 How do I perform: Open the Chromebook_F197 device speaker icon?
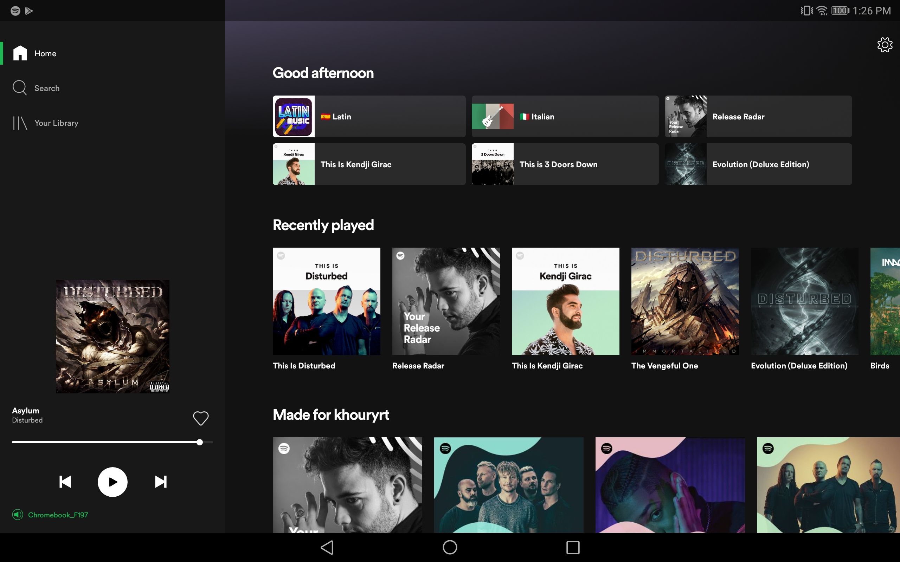click(x=18, y=515)
